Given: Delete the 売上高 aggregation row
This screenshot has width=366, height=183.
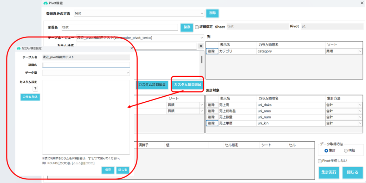Looking at the screenshot, I should (212, 105).
